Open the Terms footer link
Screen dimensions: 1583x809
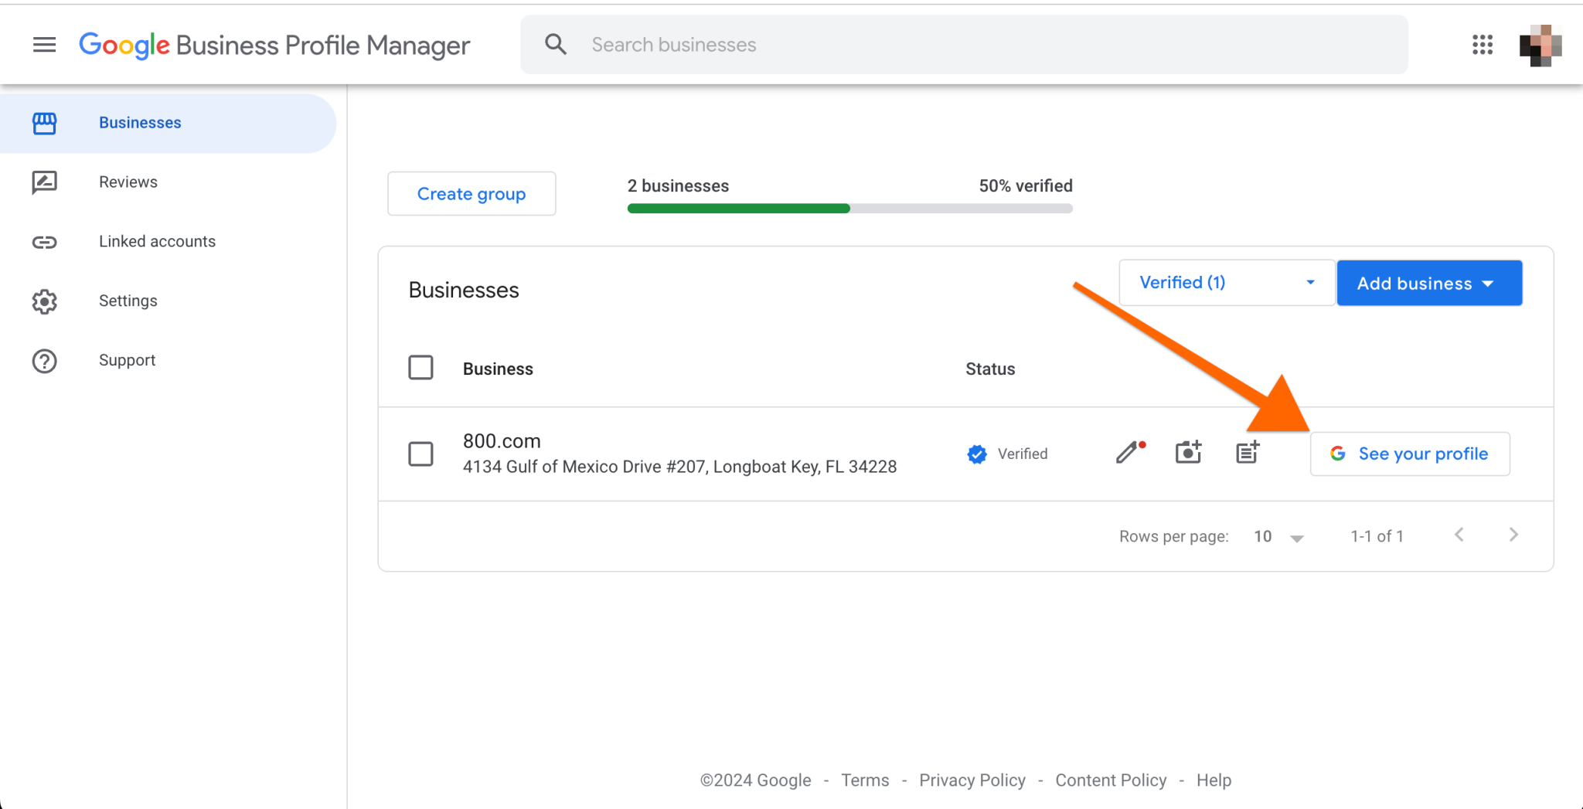click(865, 780)
